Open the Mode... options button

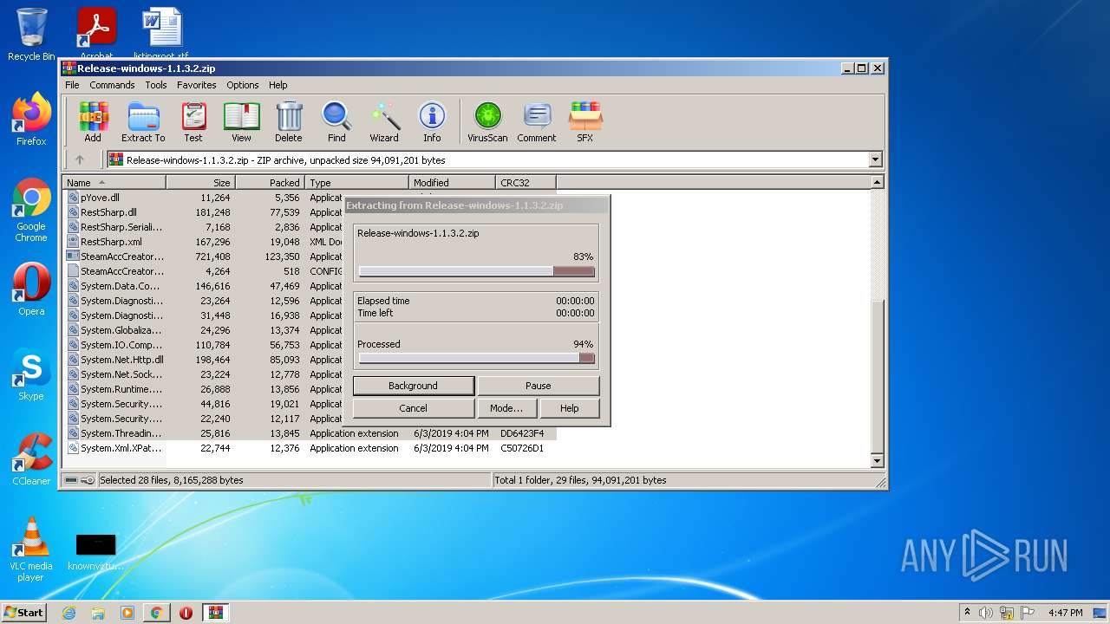click(x=506, y=408)
